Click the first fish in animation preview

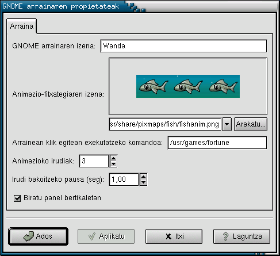click(x=154, y=86)
